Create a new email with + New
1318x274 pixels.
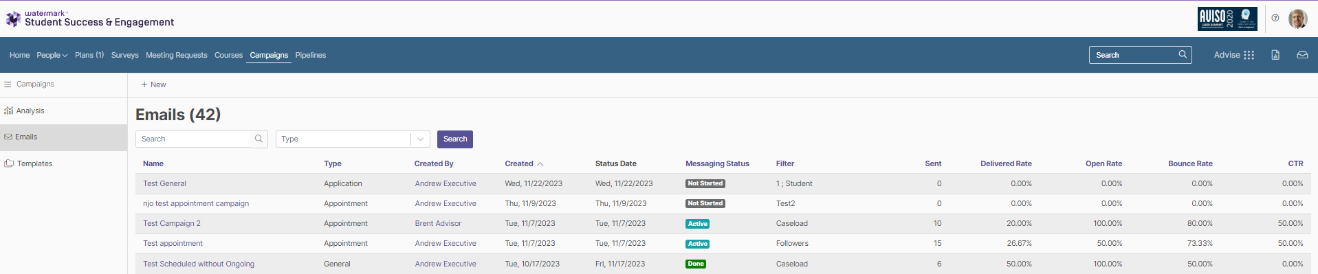153,84
